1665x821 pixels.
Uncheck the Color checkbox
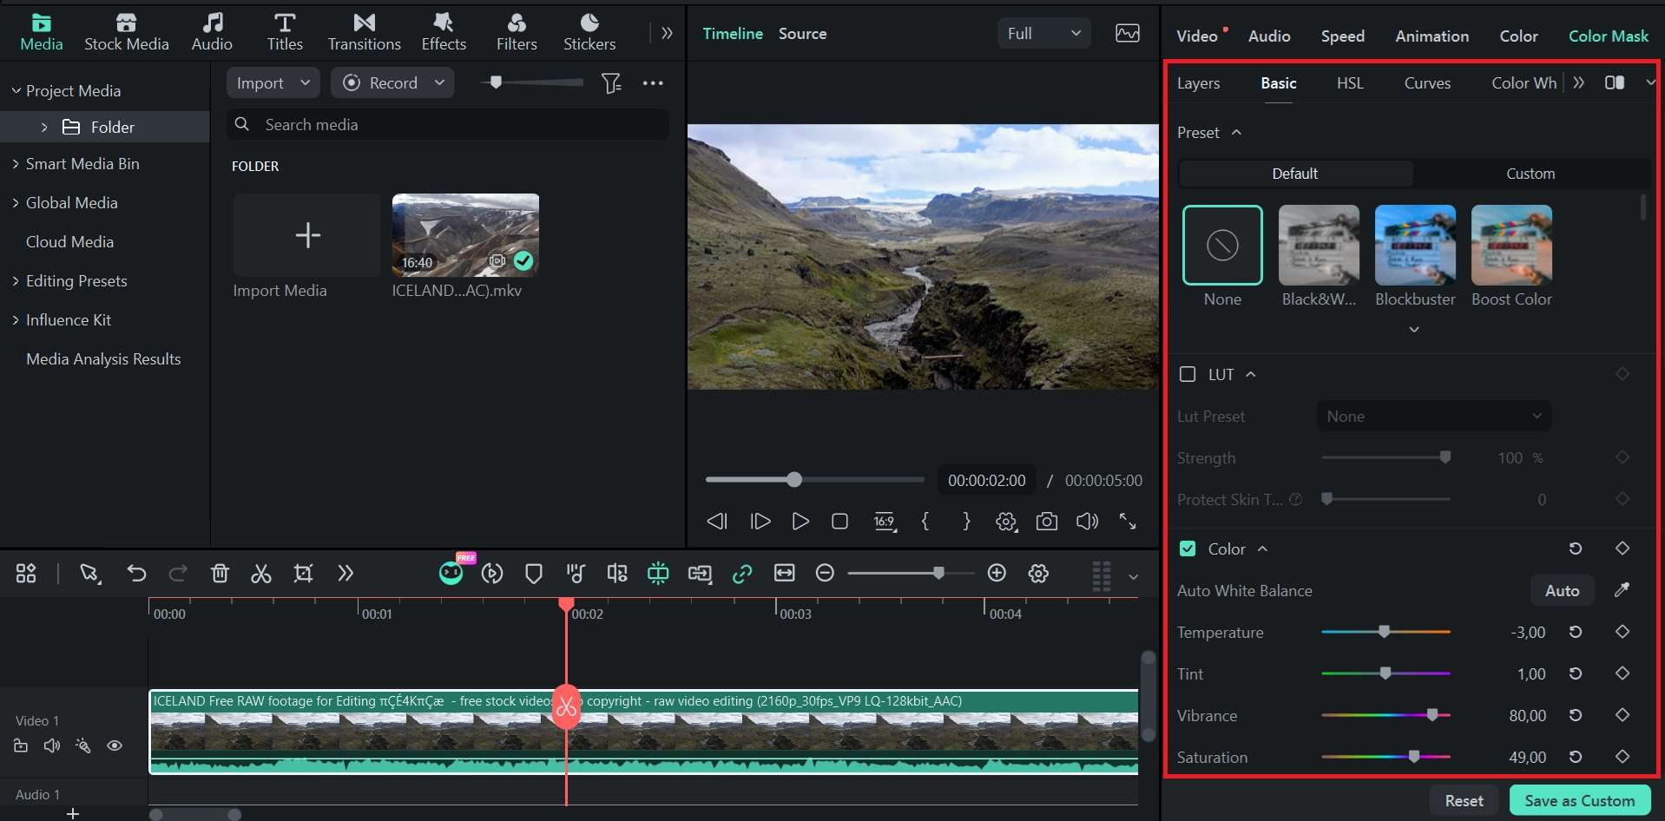1188,548
